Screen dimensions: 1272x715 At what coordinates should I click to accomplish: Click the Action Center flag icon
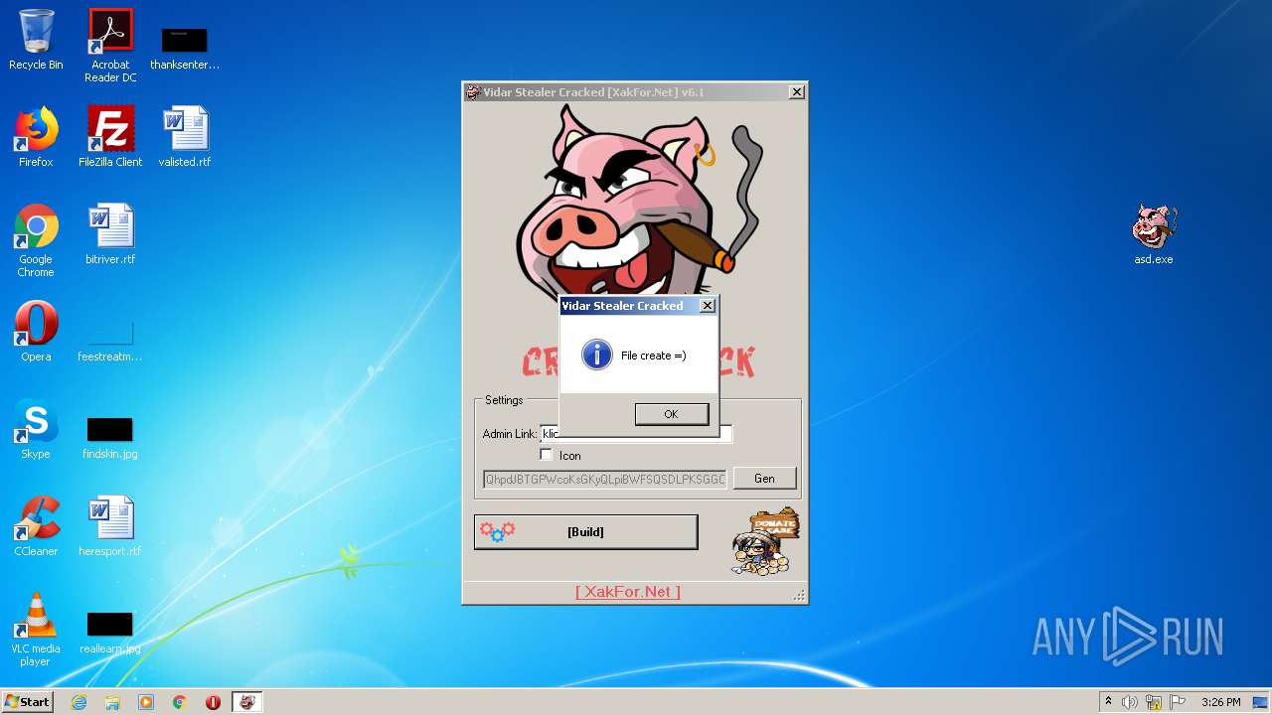tap(1178, 702)
